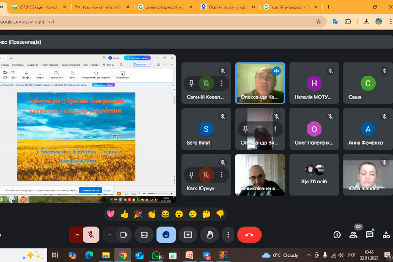Open system volume speaker icon

tap(341, 255)
